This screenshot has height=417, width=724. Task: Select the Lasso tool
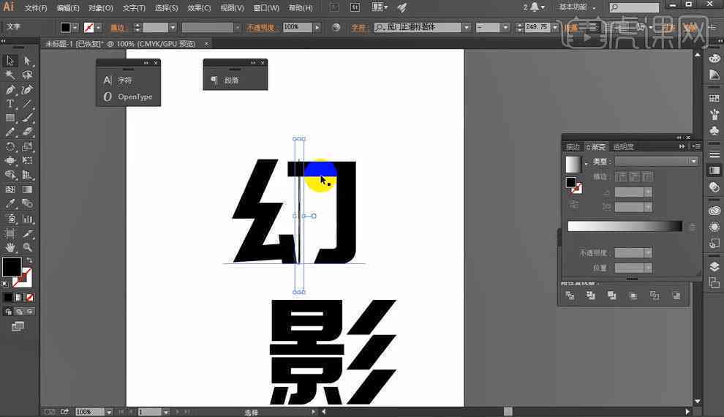point(27,75)
